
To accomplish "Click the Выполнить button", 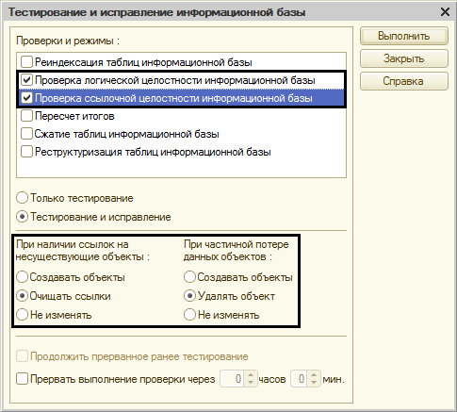I will (404, 36).
